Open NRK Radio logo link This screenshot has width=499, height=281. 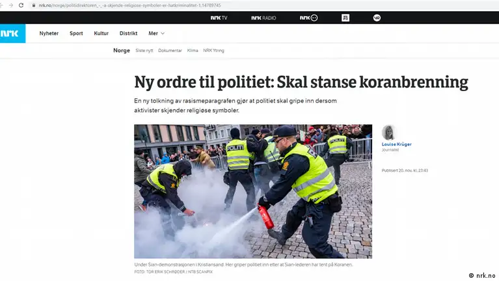pos(263,18)
